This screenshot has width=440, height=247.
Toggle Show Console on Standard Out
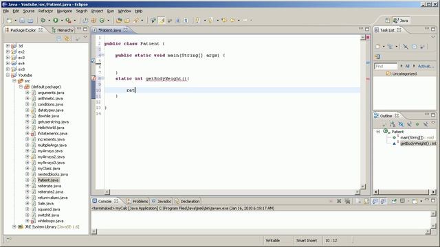click(375, 201)
